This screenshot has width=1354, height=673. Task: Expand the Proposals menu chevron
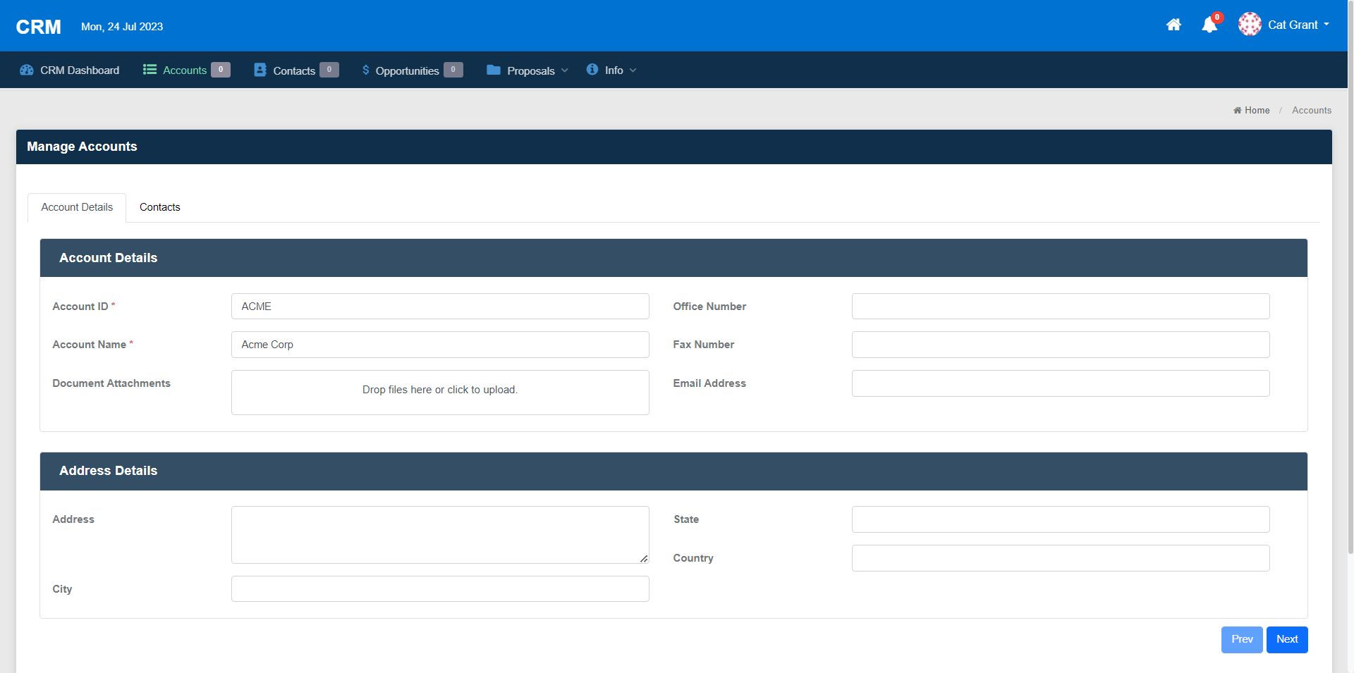tap(564, 70)
